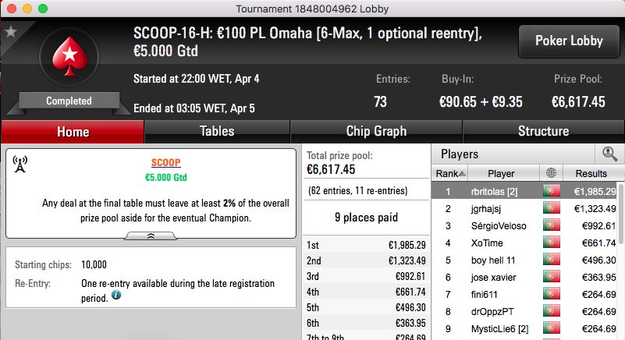Click the globe country column header
Screen dimensions: 625x340
[x=551, y=173]
